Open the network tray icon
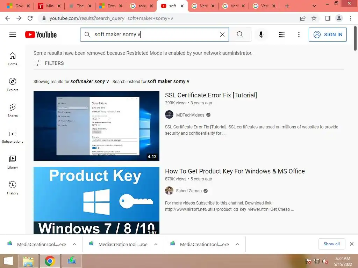This screenshot has width=358, height=268. pos(317,261)
